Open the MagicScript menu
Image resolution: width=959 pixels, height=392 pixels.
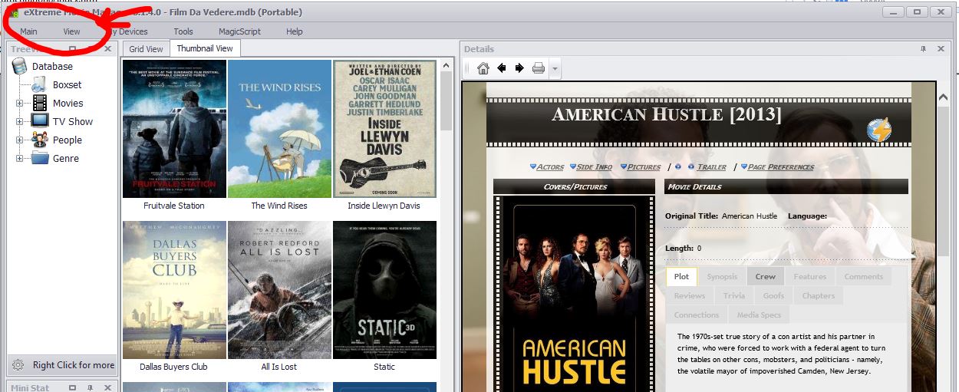(x=239, y=31)
